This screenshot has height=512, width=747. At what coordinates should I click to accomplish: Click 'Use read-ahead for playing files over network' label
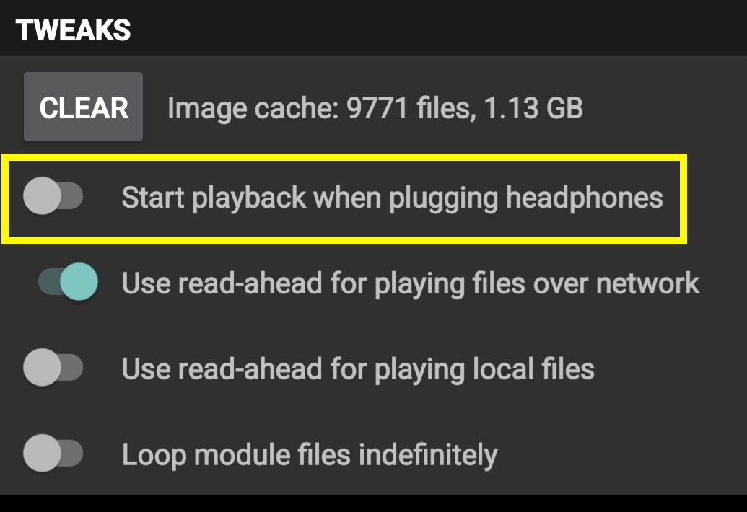pos(411,283)
